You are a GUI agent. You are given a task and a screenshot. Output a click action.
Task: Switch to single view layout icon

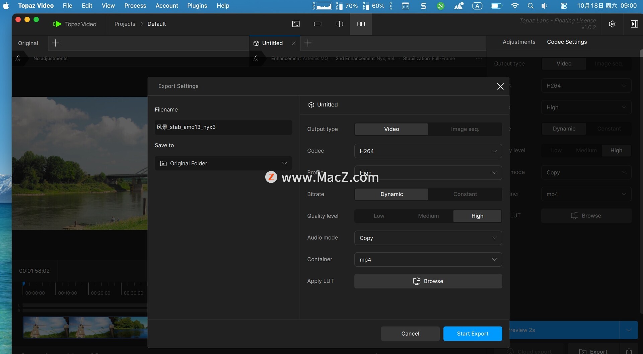coord(317,24)
